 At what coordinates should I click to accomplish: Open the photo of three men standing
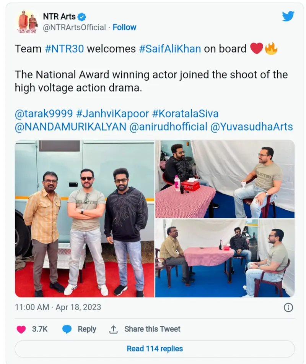point(85,219)
